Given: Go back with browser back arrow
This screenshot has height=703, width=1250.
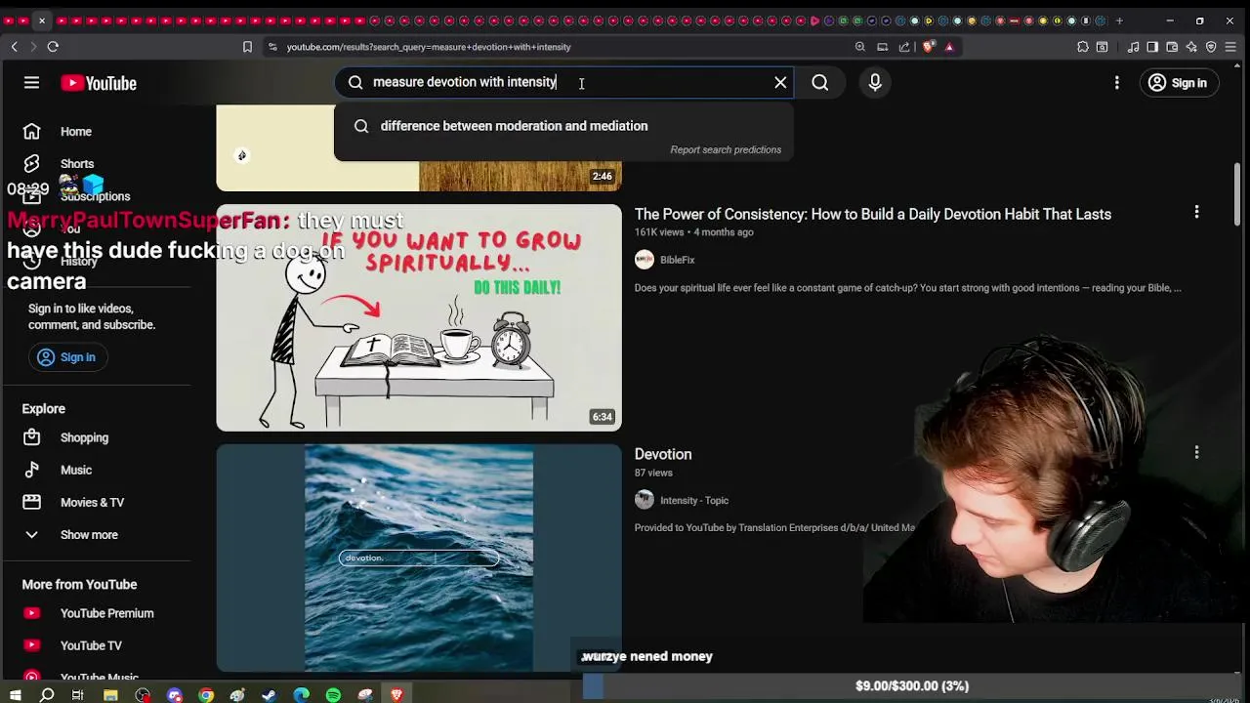Looking at the screenshot, I should [x=14, y=47].
